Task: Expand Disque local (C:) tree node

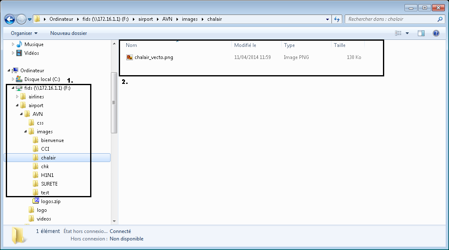Action: tap(13, 79)
